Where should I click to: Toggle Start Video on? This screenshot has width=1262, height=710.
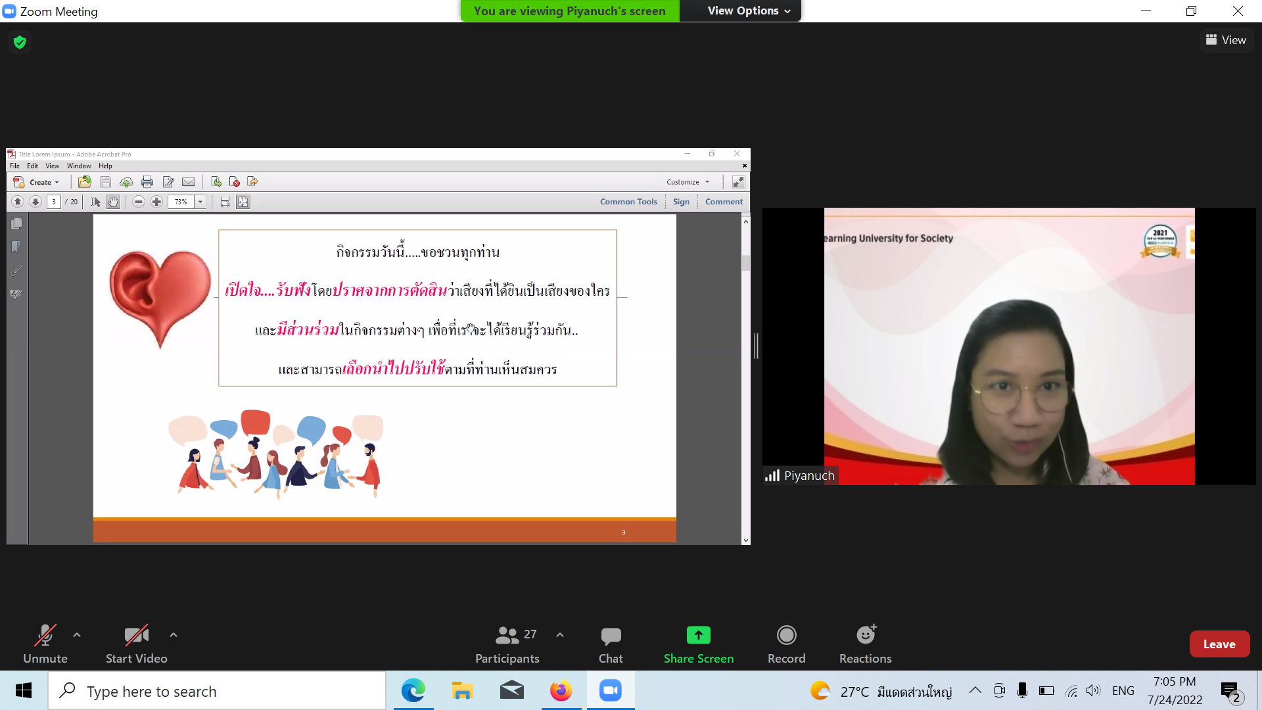136,636
